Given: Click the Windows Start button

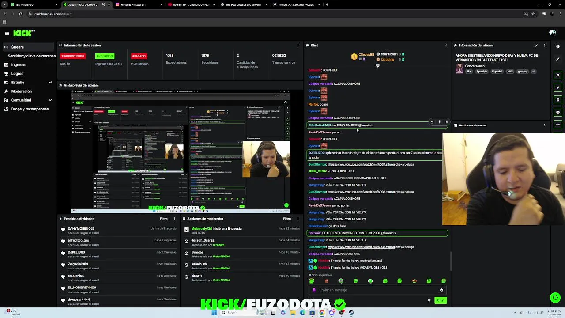Looking at the screenshot, I should pyautogui.click(x=214, y=313).
